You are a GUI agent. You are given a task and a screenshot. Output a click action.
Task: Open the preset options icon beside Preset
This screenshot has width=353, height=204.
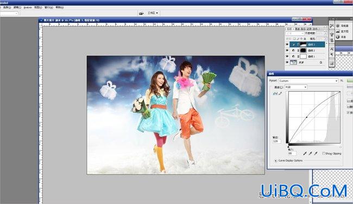click(x=342, y=80)
